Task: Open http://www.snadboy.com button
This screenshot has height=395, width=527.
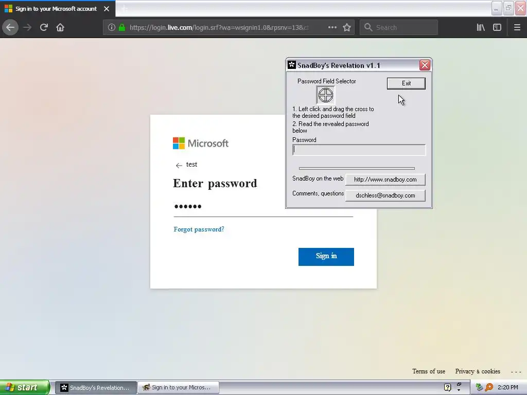Action: [385, 179]
